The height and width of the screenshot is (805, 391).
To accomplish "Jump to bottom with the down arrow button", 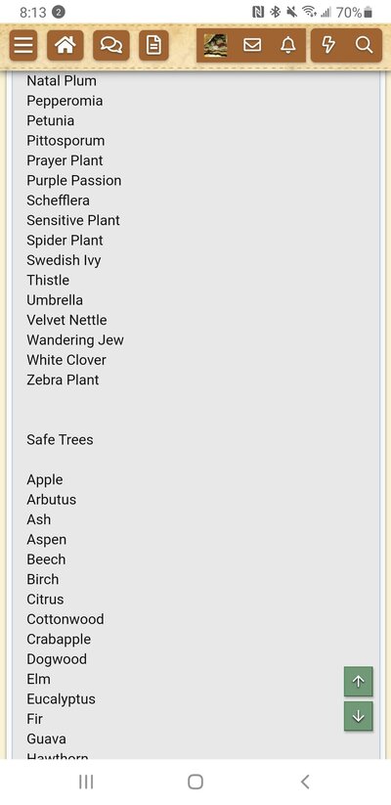I will [358, 716].
